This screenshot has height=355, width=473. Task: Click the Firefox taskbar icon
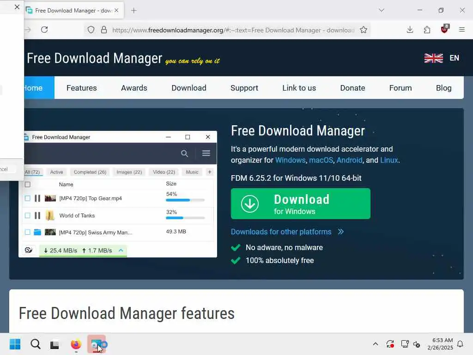(x=76, y=344)
